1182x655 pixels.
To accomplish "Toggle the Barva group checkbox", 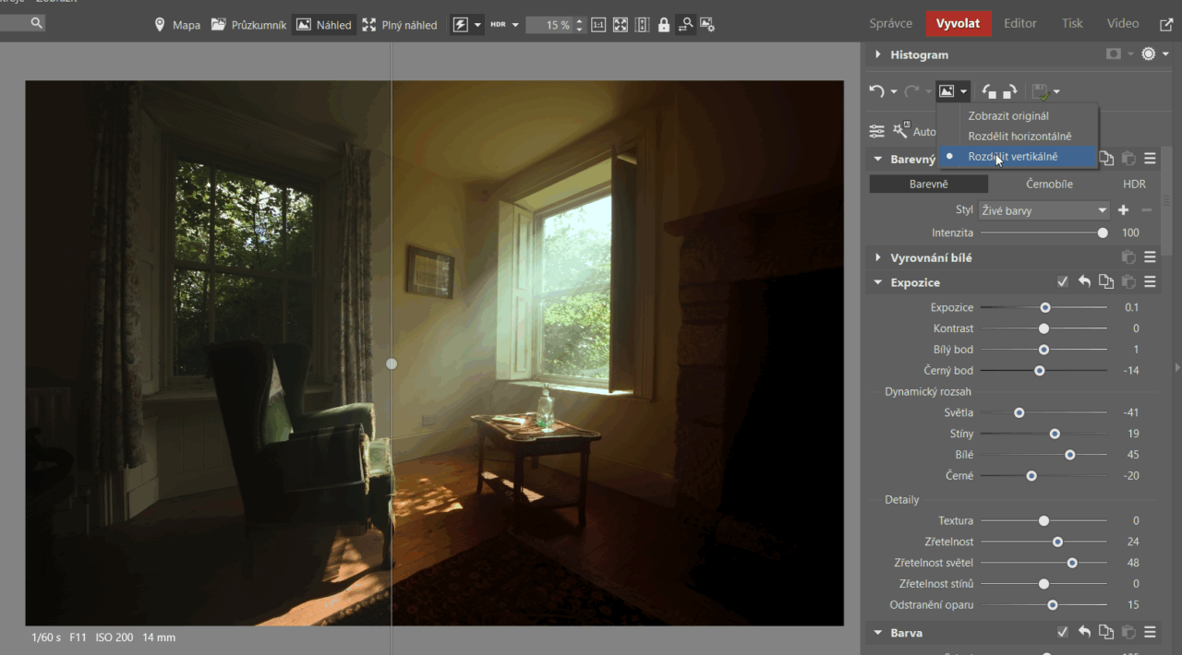I will click(x=1063, y=633).
